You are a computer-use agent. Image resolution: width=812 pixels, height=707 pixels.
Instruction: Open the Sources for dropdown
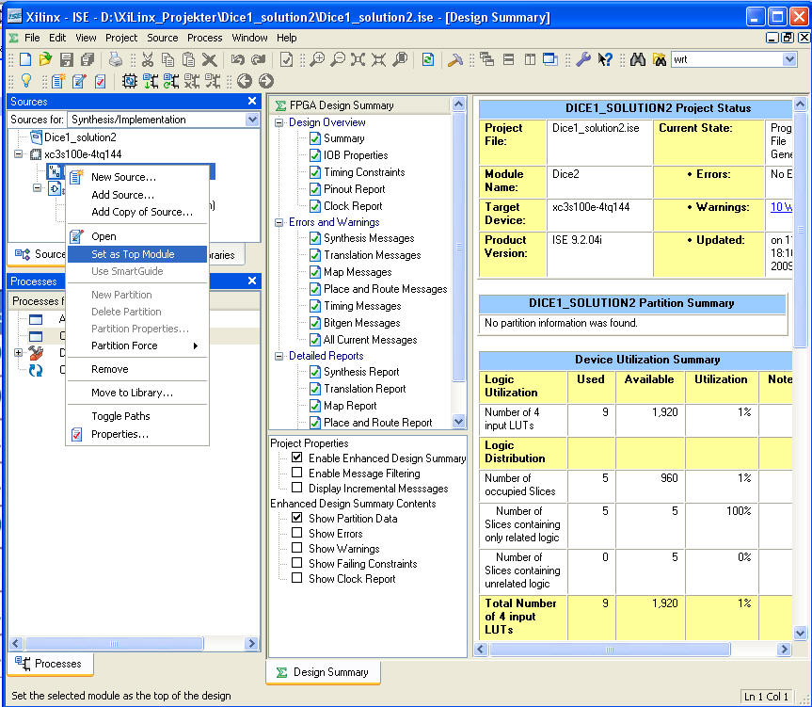(252, 120)
